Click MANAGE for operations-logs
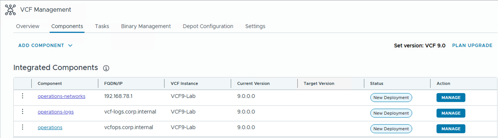498x138 pixels. [451, 113]
